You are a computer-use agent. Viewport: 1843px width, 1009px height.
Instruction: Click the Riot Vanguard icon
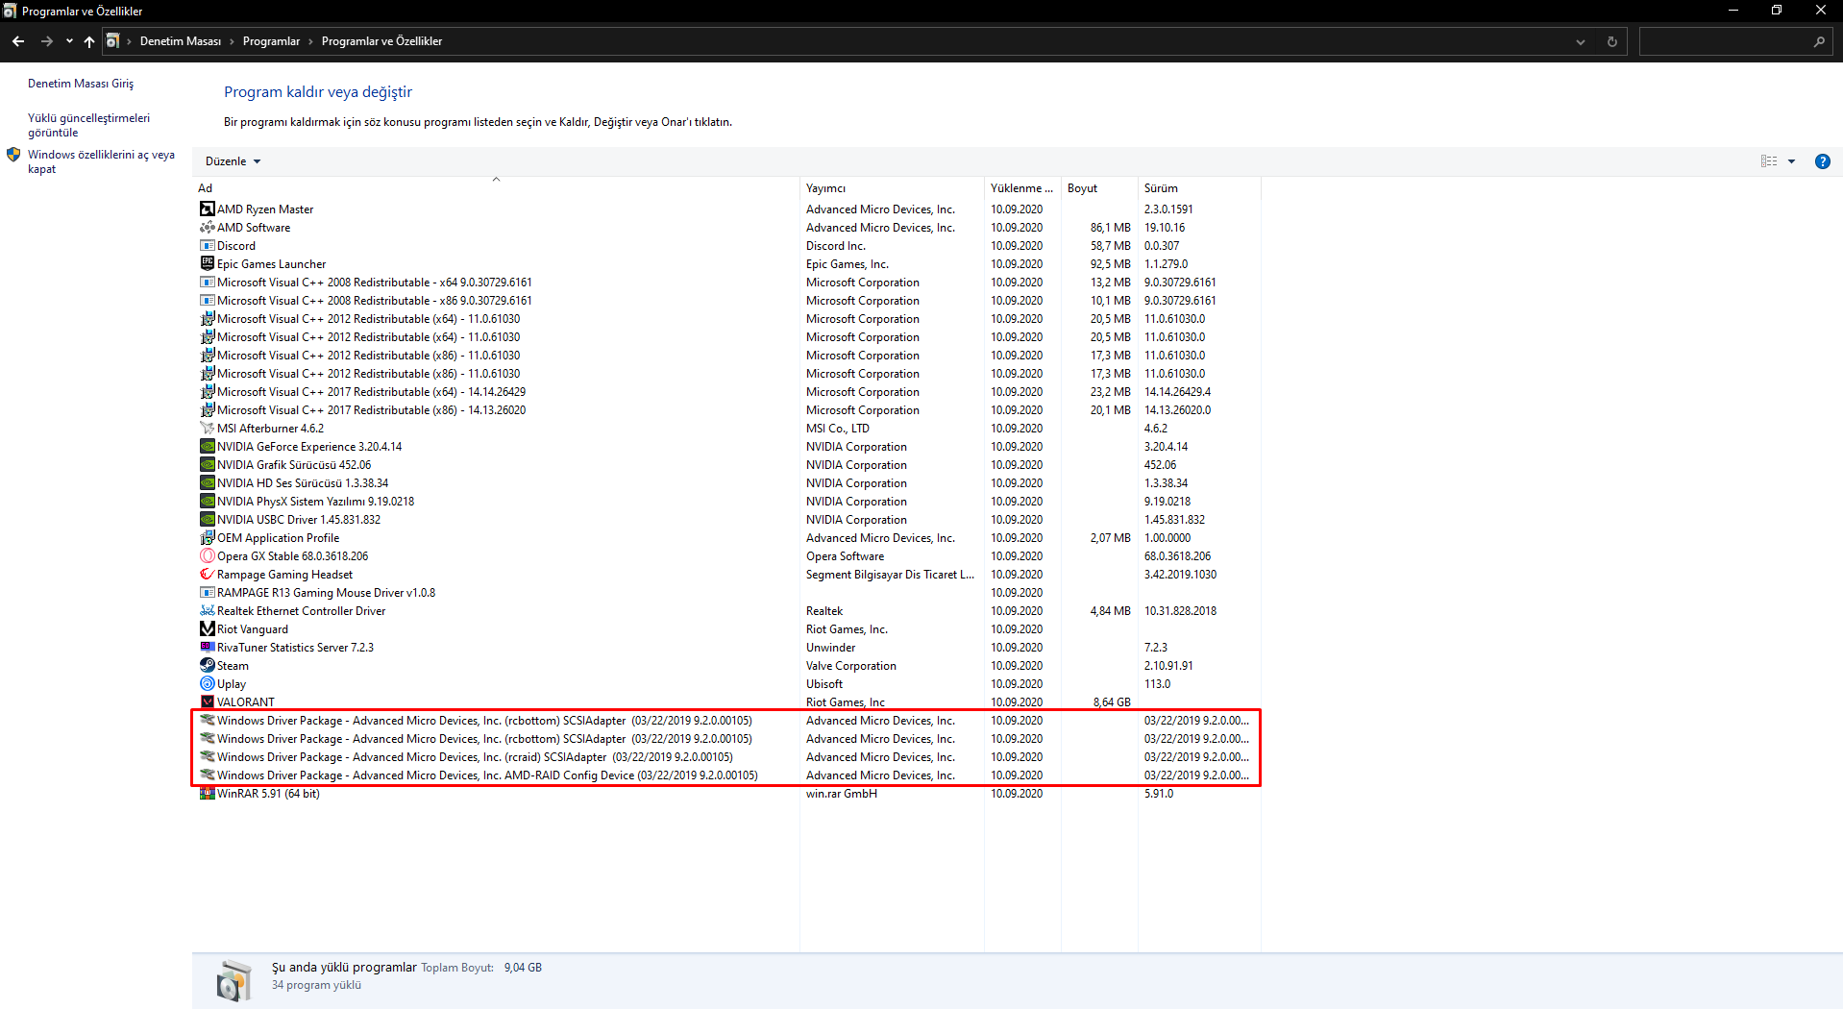(207, 628)
